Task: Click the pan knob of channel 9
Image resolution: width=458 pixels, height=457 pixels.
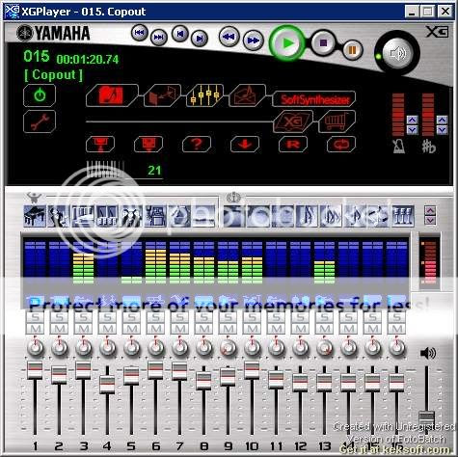Action: point(228,348)
